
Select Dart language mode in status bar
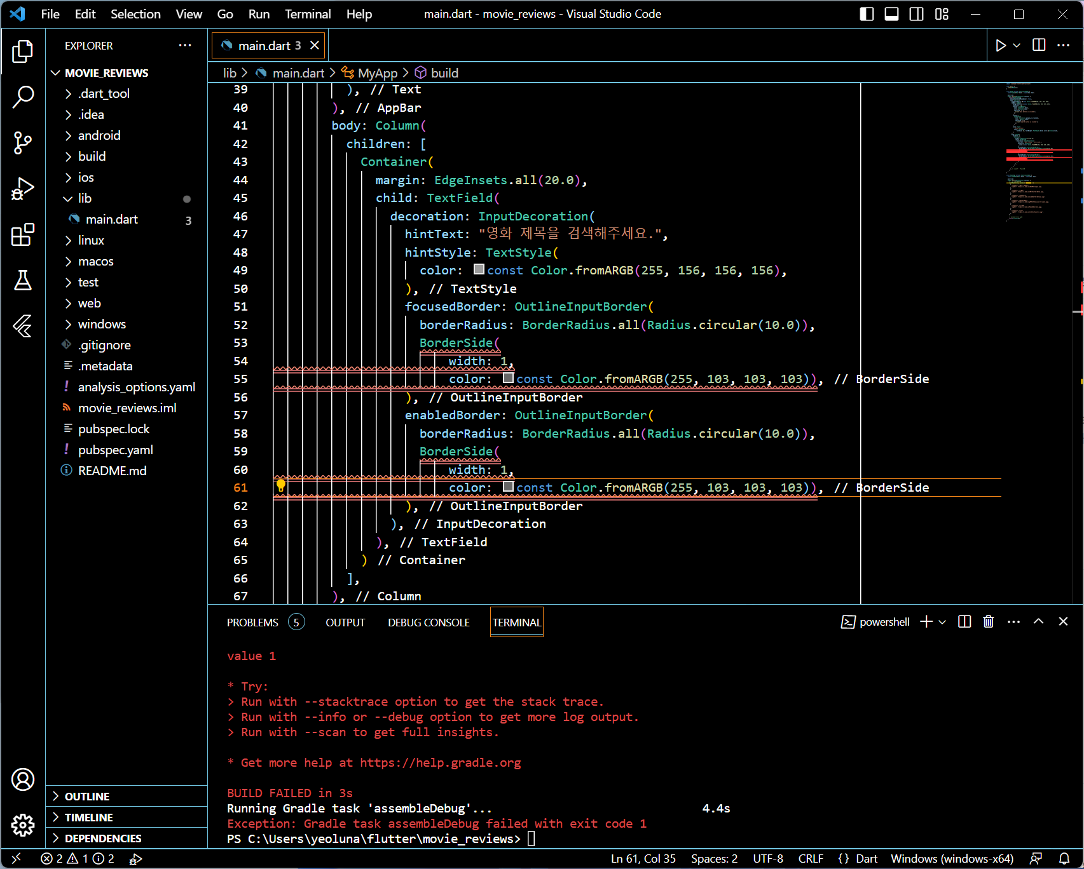867,859
